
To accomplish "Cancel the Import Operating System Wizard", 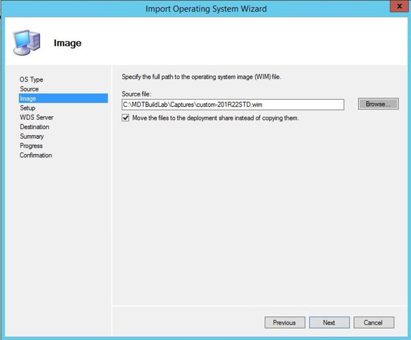I will pos(374,323).
